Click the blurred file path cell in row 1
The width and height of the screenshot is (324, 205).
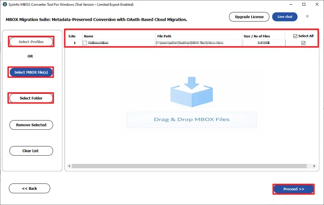click(x=189, y=43)
